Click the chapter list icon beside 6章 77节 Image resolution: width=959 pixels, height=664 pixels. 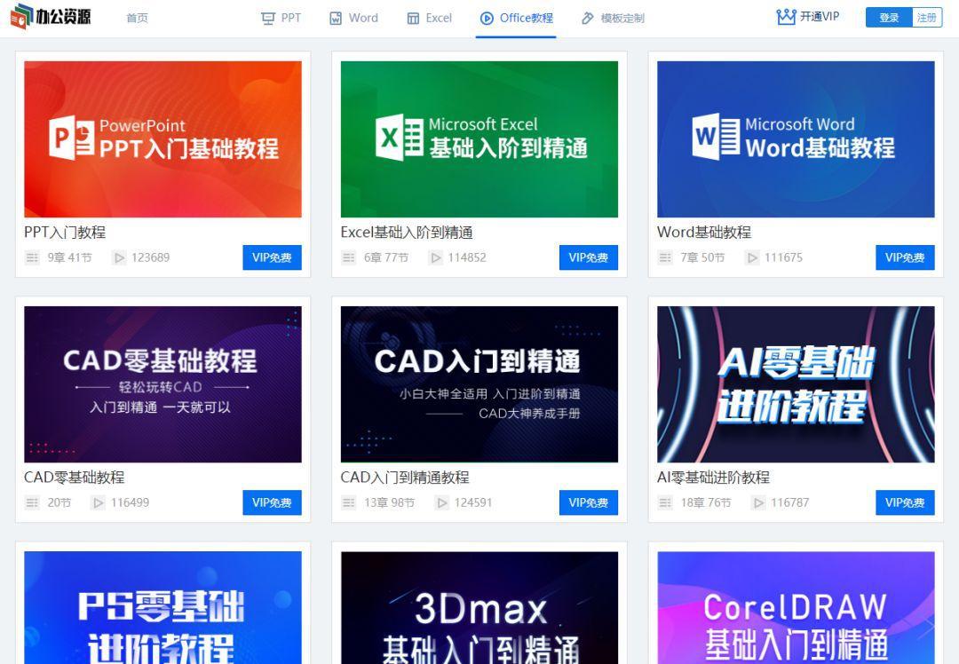[x=349, y=258]
